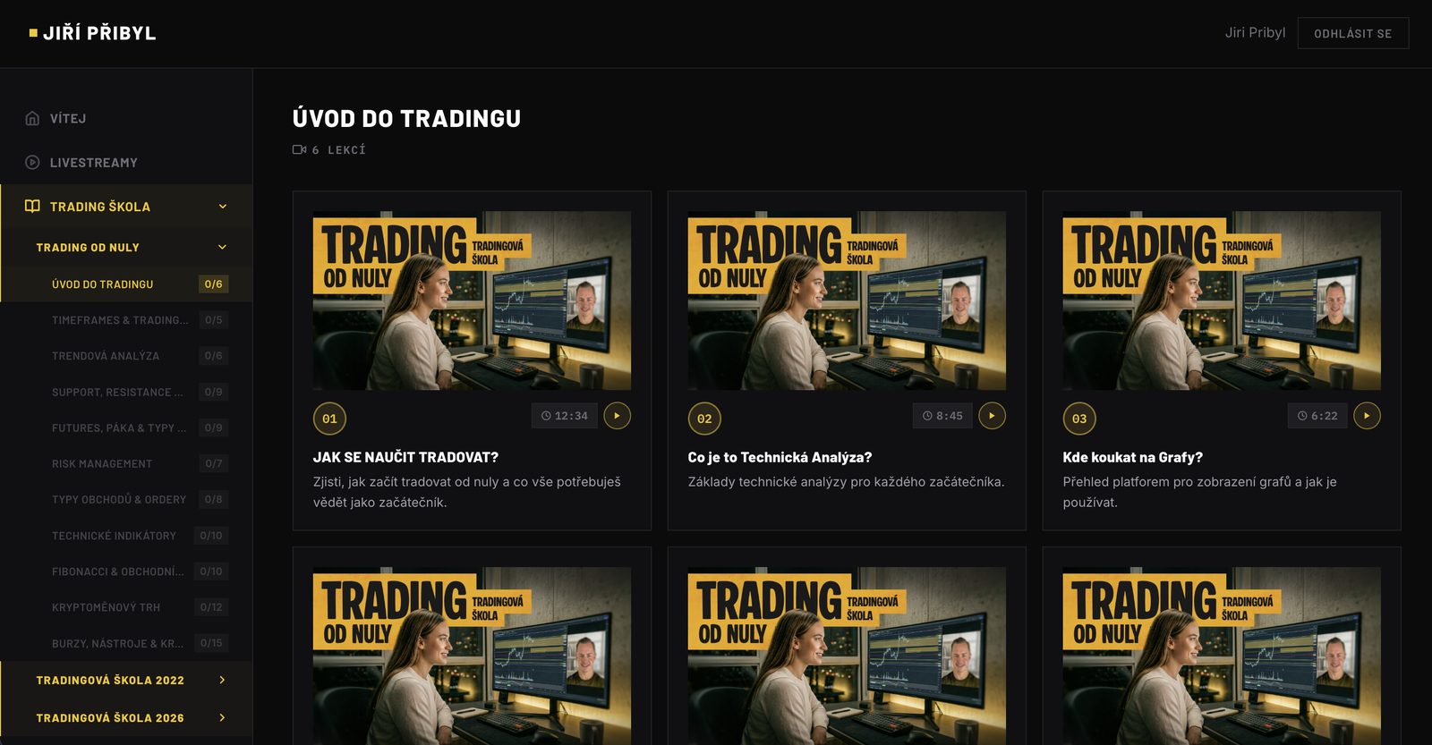Open Typy obchodů & ordery chapter
Image resolution: width=1432 pixels, height=745 pixels.
[126, 499]
